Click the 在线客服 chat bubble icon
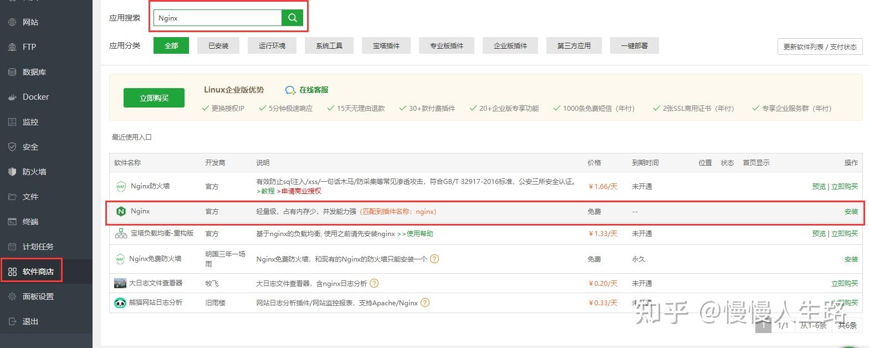Image resolution: width=869 pixels, height=348 pixels. (x=290, y=90)
